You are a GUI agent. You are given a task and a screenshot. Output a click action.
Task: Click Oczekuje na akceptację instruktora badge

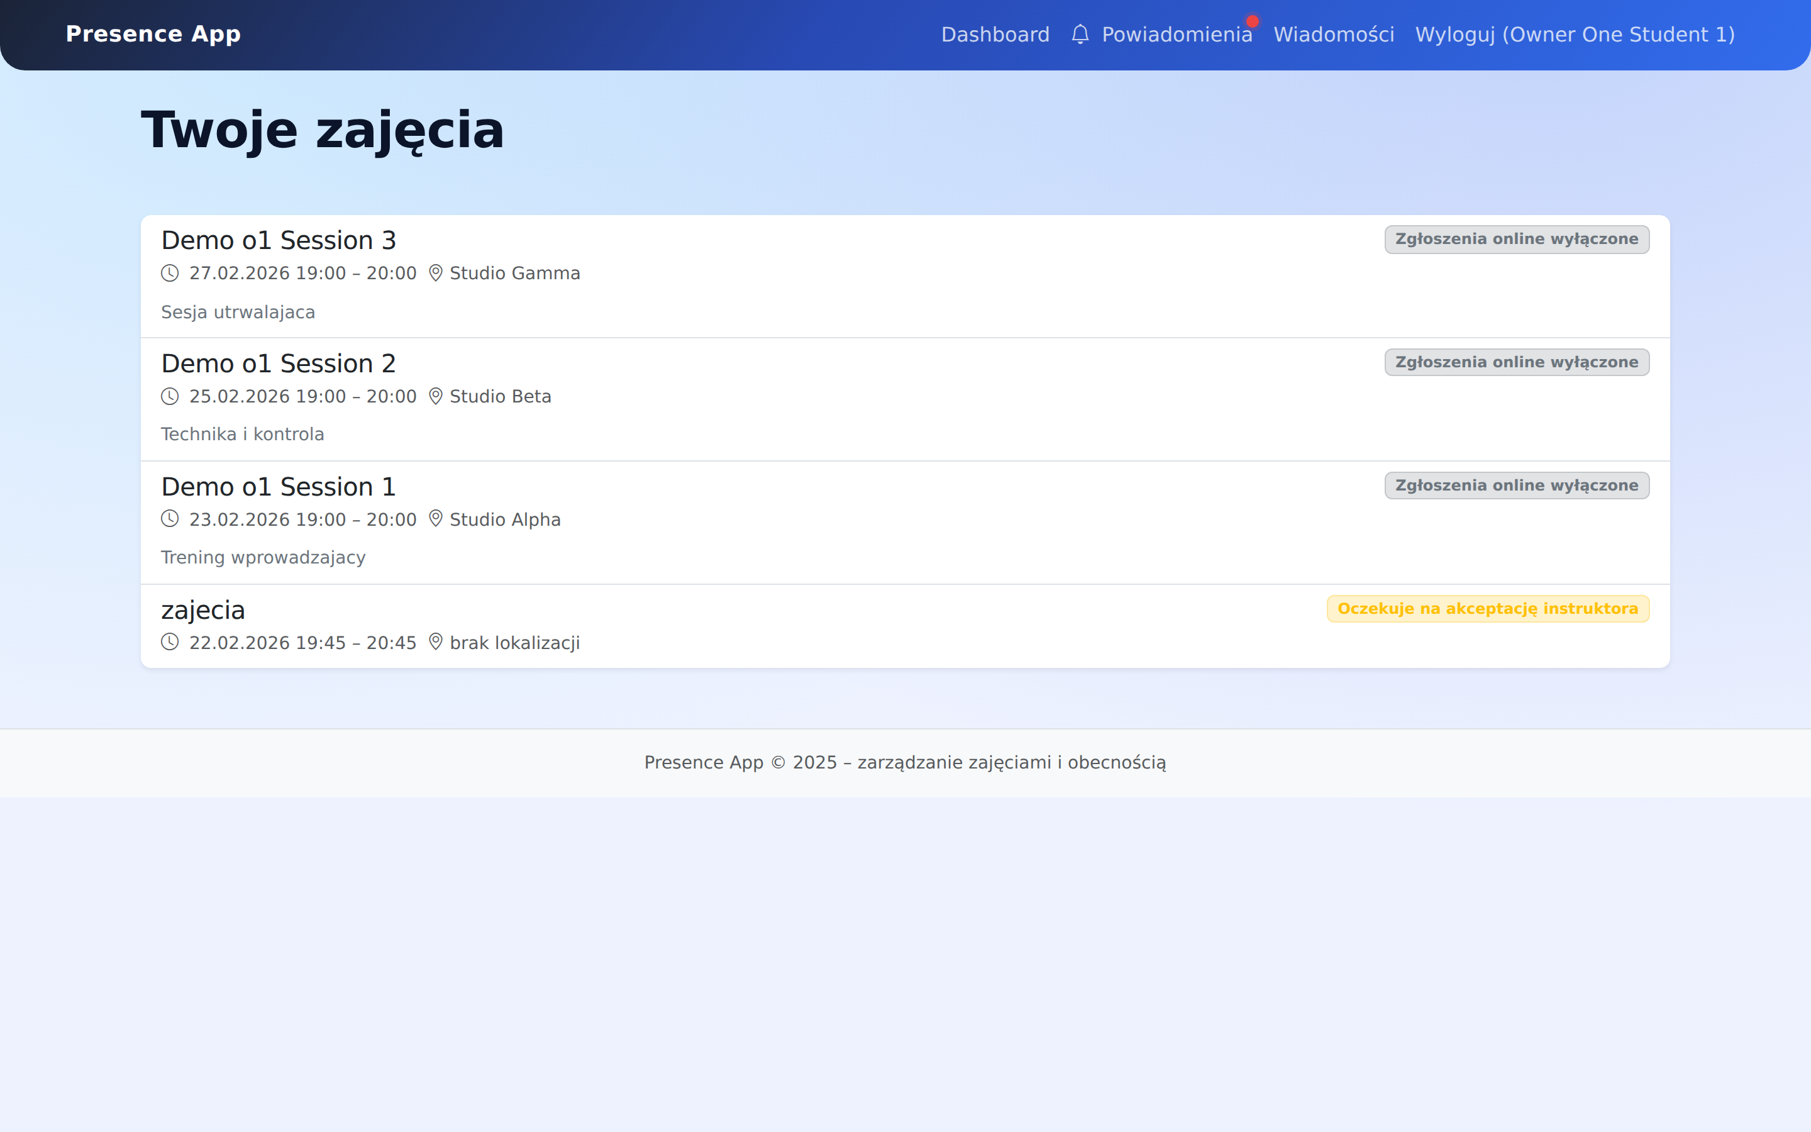[1488, 609]
